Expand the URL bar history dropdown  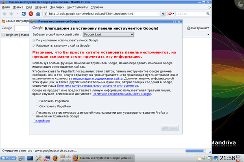tap(163, 14)
